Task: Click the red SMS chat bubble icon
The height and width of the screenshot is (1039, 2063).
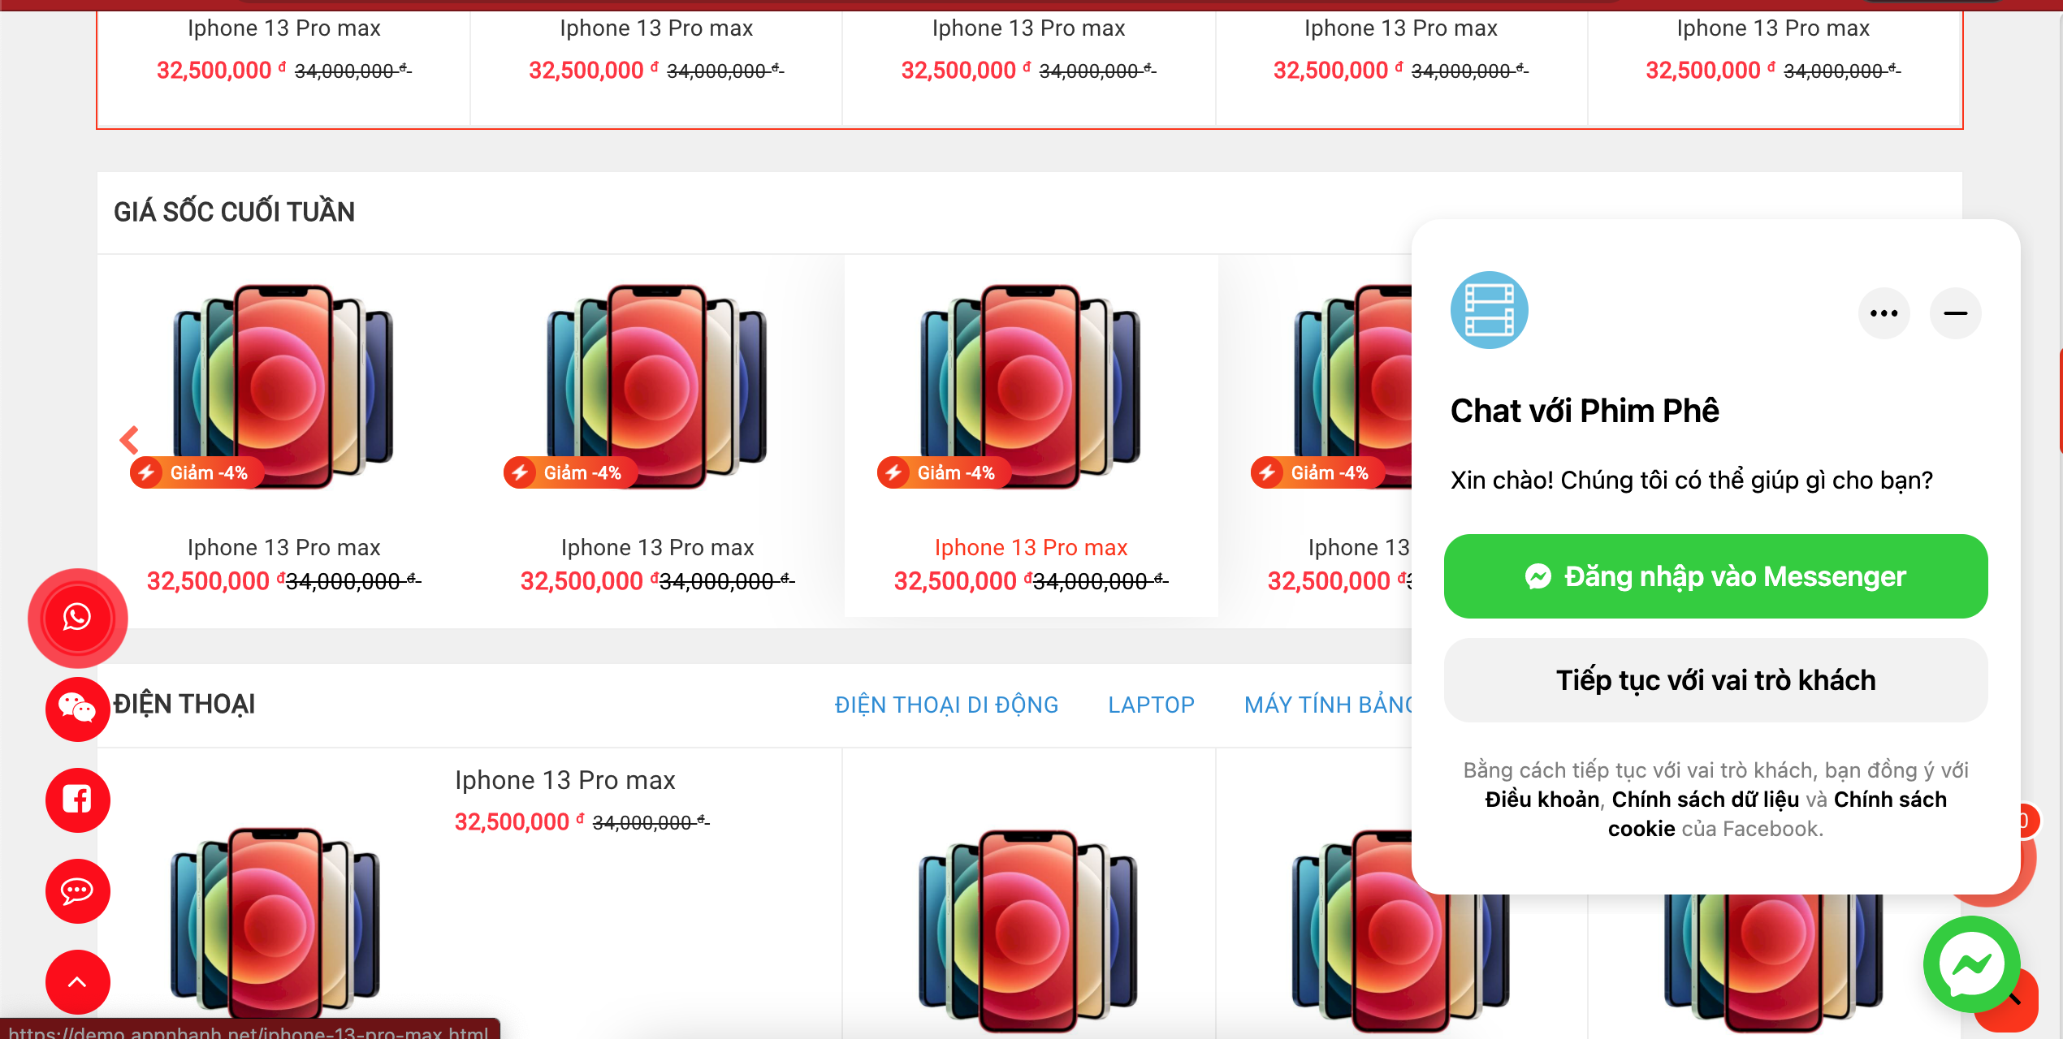Action: pos(78,890)
